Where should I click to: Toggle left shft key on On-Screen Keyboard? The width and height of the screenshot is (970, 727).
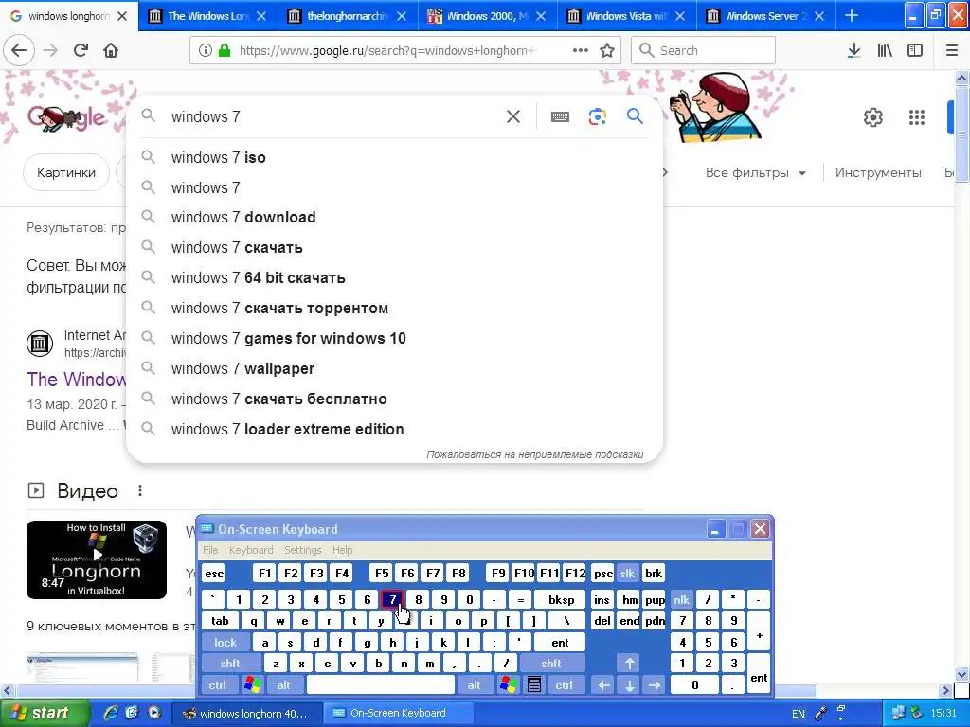click(x=229, y=664)
